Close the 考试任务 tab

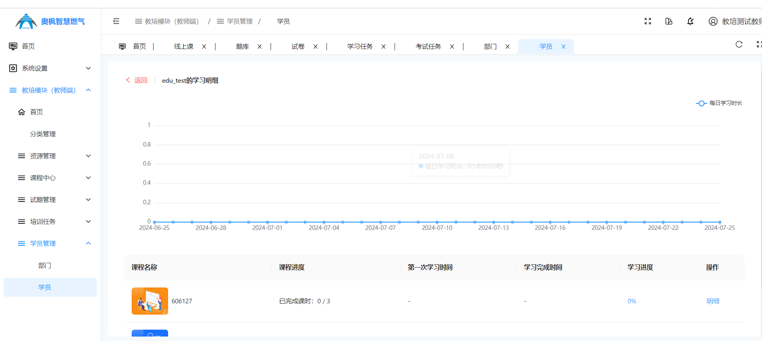pos(452,47)
